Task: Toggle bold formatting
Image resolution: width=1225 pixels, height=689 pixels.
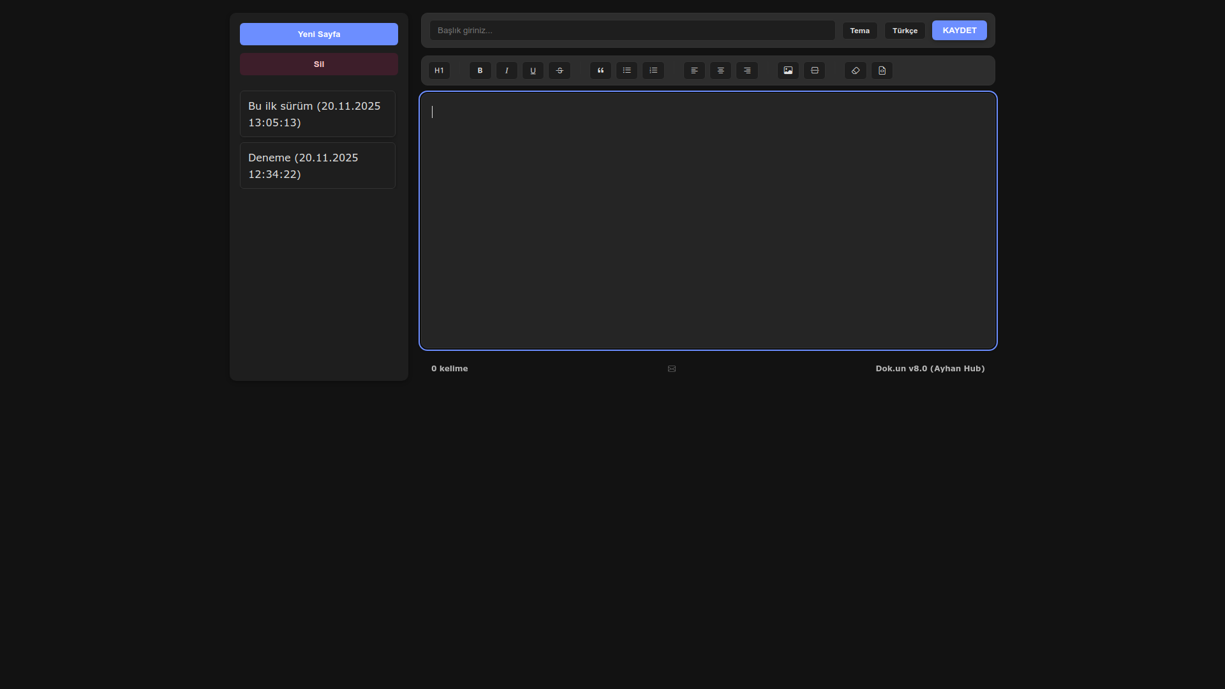Action: tap(480, 71)
